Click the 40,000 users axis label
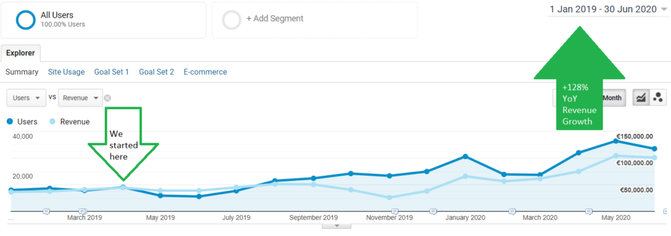The width and height of the screenshot is (671, 236). 24,136
